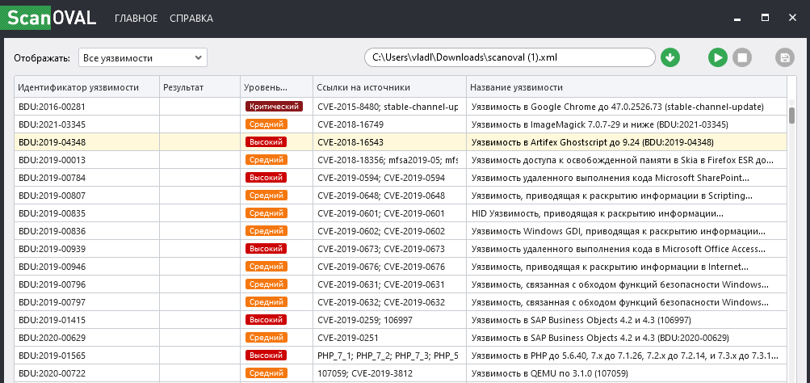Click 'Уязвимость в Artifex Ghostscript до 9.24' title
Screen dimensions: 810x383
coord(593,141)
